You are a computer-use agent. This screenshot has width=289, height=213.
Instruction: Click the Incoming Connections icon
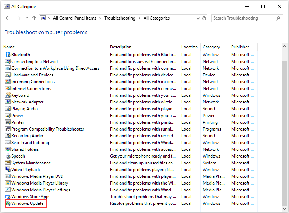pyautogui.click(x=8, y=81)
